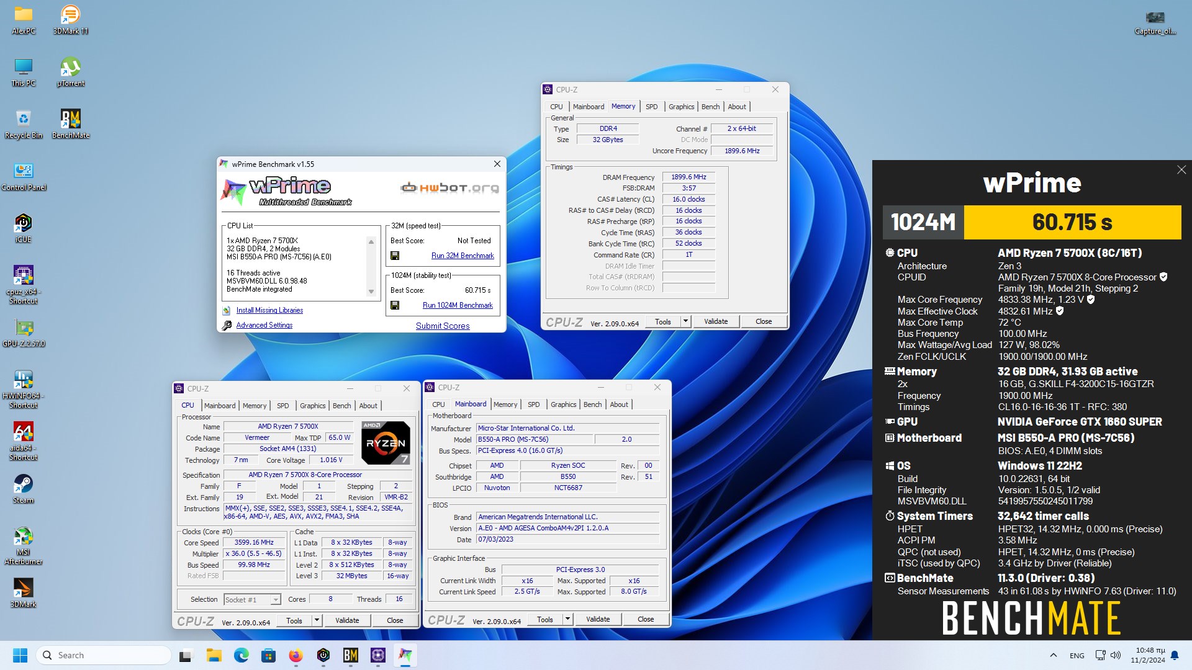Open Bench tab in CPU-Z Memory window
1192x670 pixels.
point(710,107)
